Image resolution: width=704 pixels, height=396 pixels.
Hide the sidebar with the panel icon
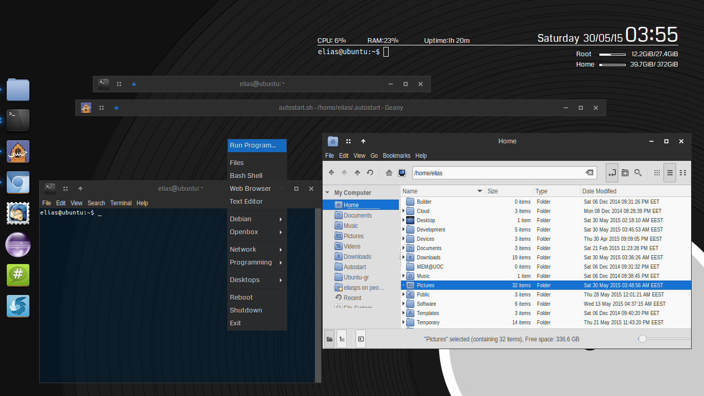click(361, 339)
